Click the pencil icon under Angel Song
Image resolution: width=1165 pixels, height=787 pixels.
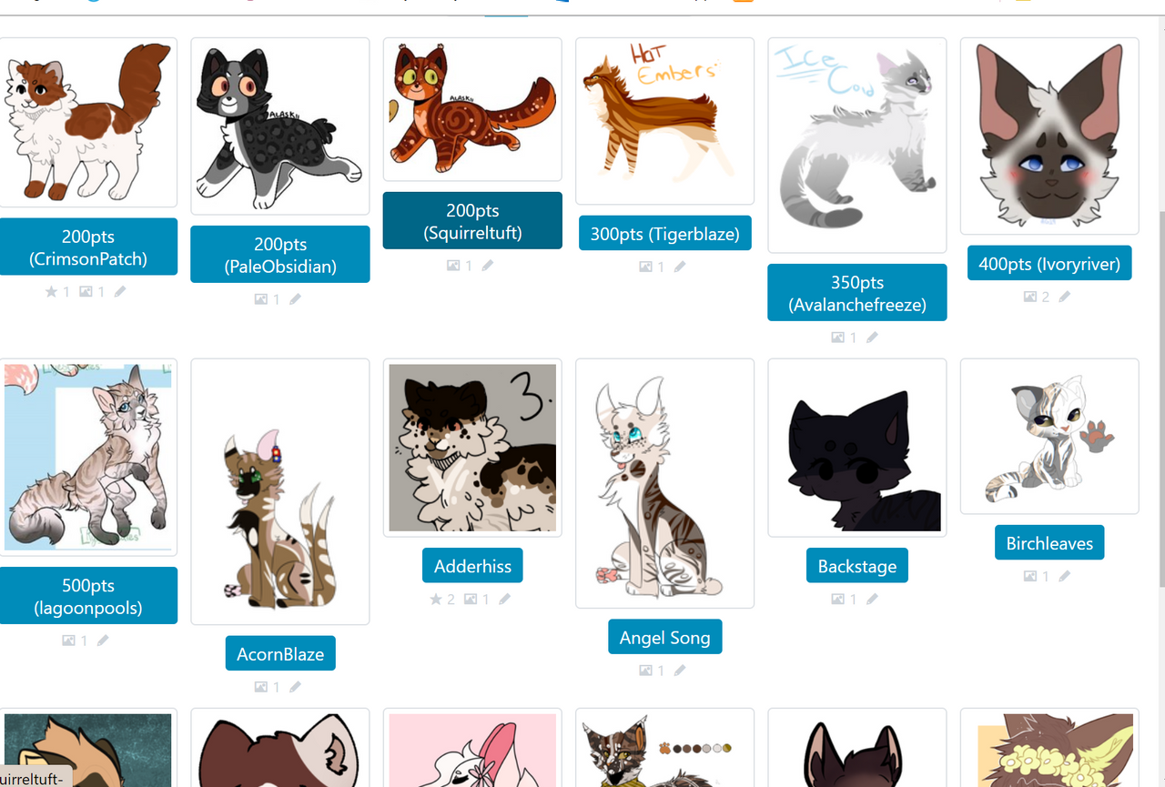680,671
